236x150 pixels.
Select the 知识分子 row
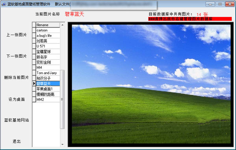[48, 78]
